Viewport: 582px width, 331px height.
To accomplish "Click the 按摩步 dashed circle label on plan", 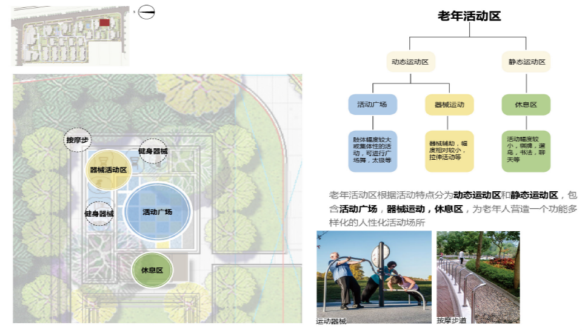I will coord(77,140).
